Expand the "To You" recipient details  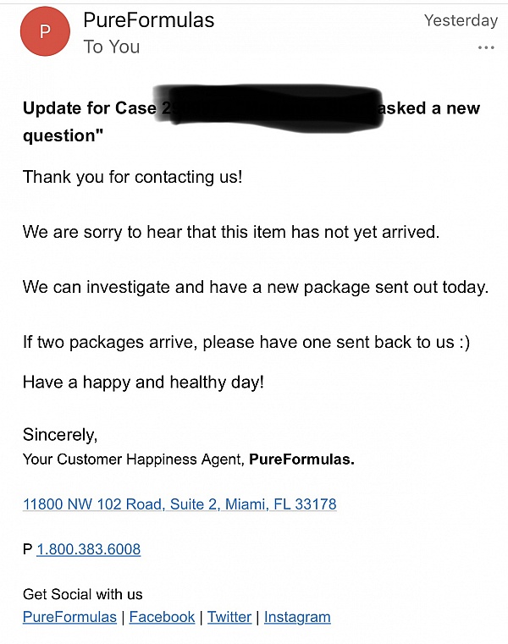click(112, 47)
